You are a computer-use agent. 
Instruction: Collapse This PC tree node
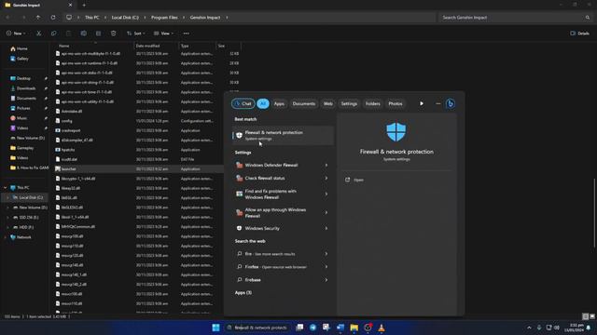[x=6, y=188]
